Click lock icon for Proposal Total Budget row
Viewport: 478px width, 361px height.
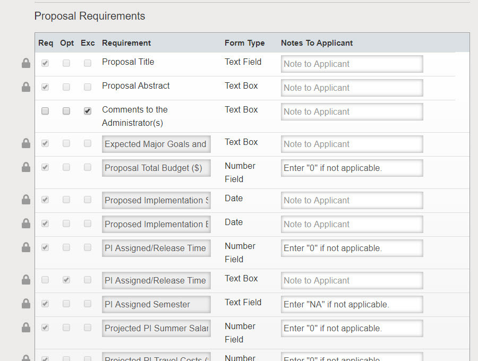(26, 167)
